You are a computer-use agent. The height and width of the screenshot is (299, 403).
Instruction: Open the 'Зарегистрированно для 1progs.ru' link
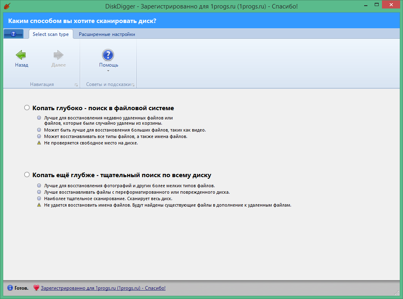pyautogui.click(x=103, y=288)
